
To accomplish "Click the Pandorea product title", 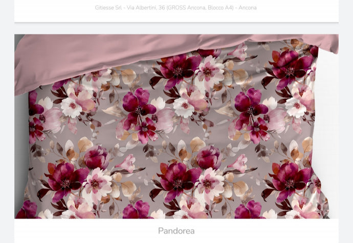I will [176, 231].
